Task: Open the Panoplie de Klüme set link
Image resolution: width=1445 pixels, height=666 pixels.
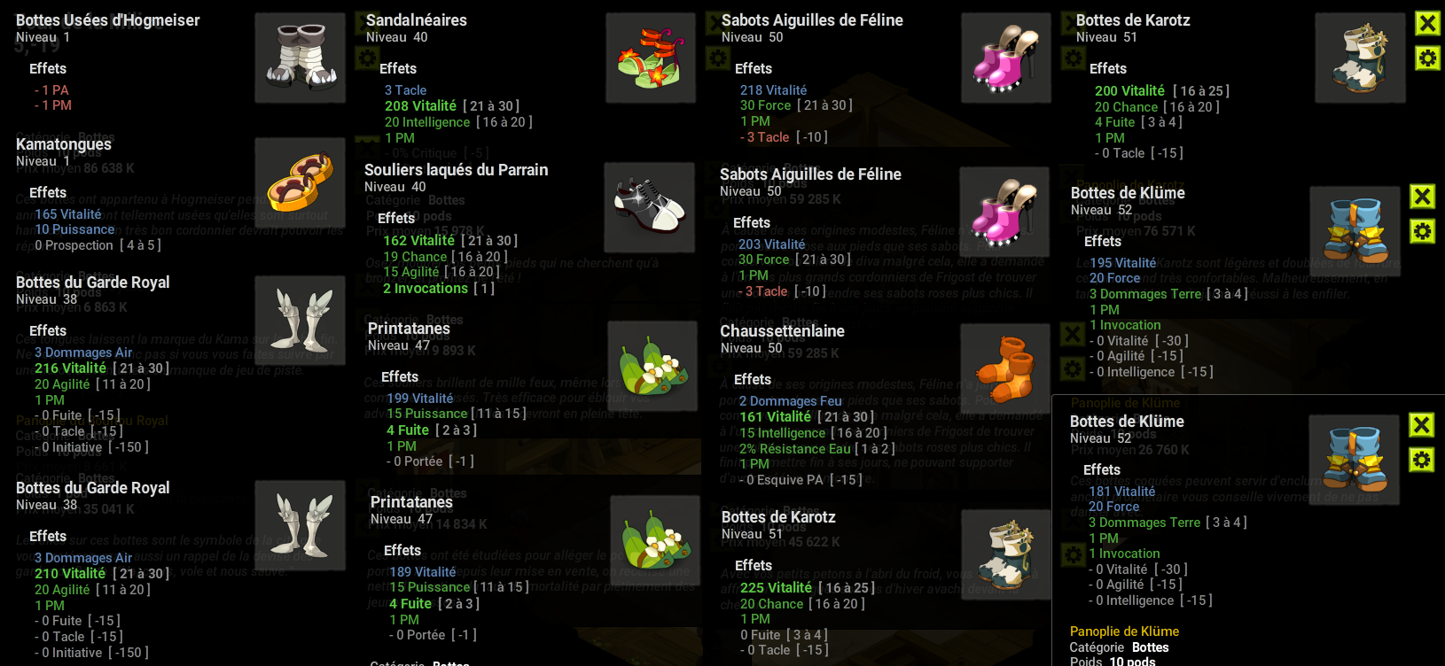Action: click(1124, 631)
